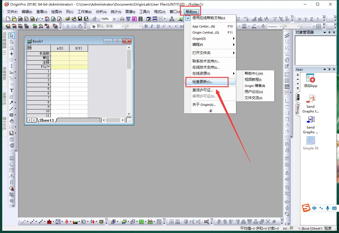
Task: Select the Text tool in left toolbar
Action: click(12, 90)
